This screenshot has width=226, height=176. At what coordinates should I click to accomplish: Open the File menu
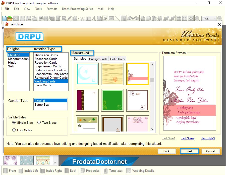(7, 9)
